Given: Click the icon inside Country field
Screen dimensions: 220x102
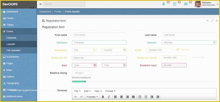Looking at the screenshot, I should [x=124, y=50].
